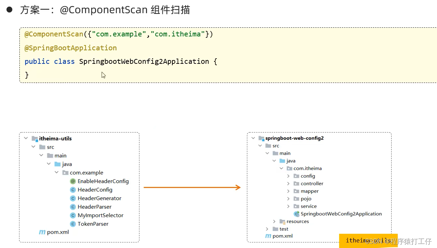Select the itheima-utils project name
Screen dimensions: 437x248
[55, 138]
